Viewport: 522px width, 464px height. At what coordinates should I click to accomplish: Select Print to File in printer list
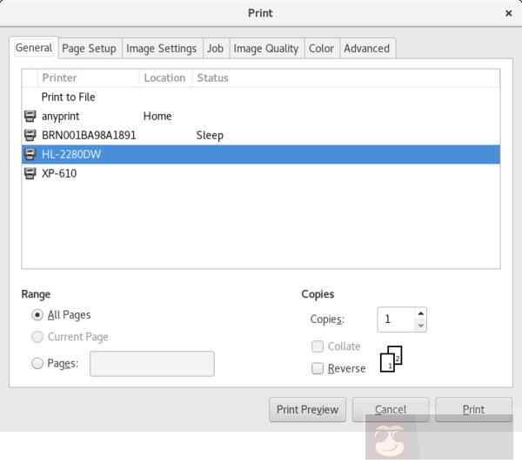(x=69, y=97)
